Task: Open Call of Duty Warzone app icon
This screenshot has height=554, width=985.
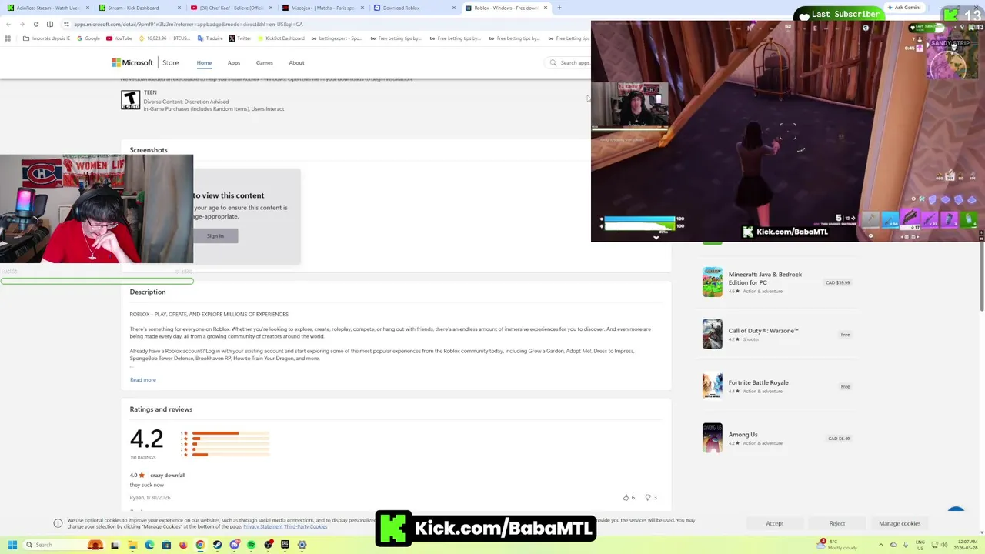Action: (x=713, y=334)
